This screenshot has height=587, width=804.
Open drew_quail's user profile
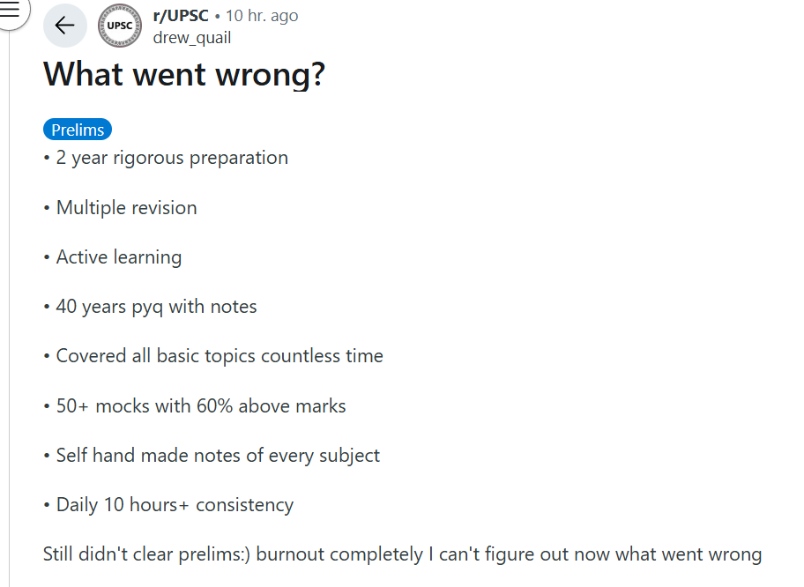pyautogui.click(x=192, y=38)
